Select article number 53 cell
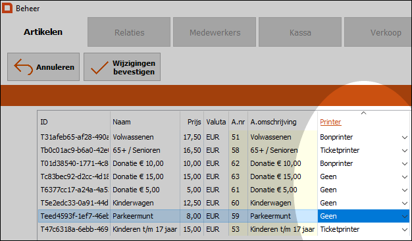 [x=238, y=229]
